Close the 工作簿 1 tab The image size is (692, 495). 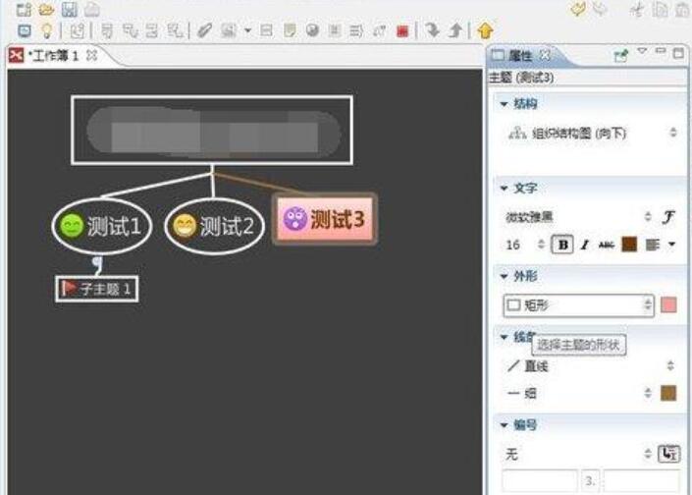tap(91, 55)
